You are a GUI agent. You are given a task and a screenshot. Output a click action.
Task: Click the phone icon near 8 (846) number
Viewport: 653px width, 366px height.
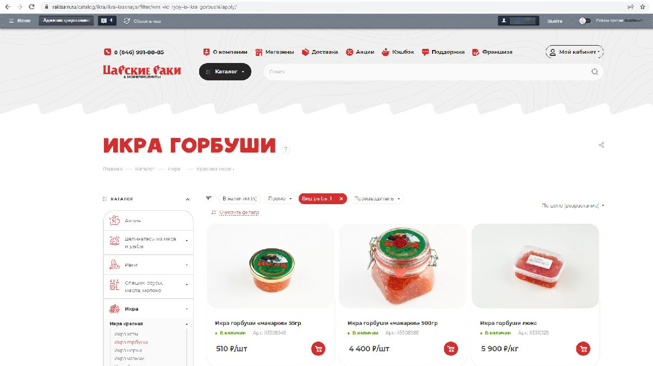[x=107, y=52]
